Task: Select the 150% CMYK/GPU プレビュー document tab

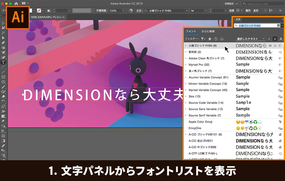Action: tap(47, 17)
